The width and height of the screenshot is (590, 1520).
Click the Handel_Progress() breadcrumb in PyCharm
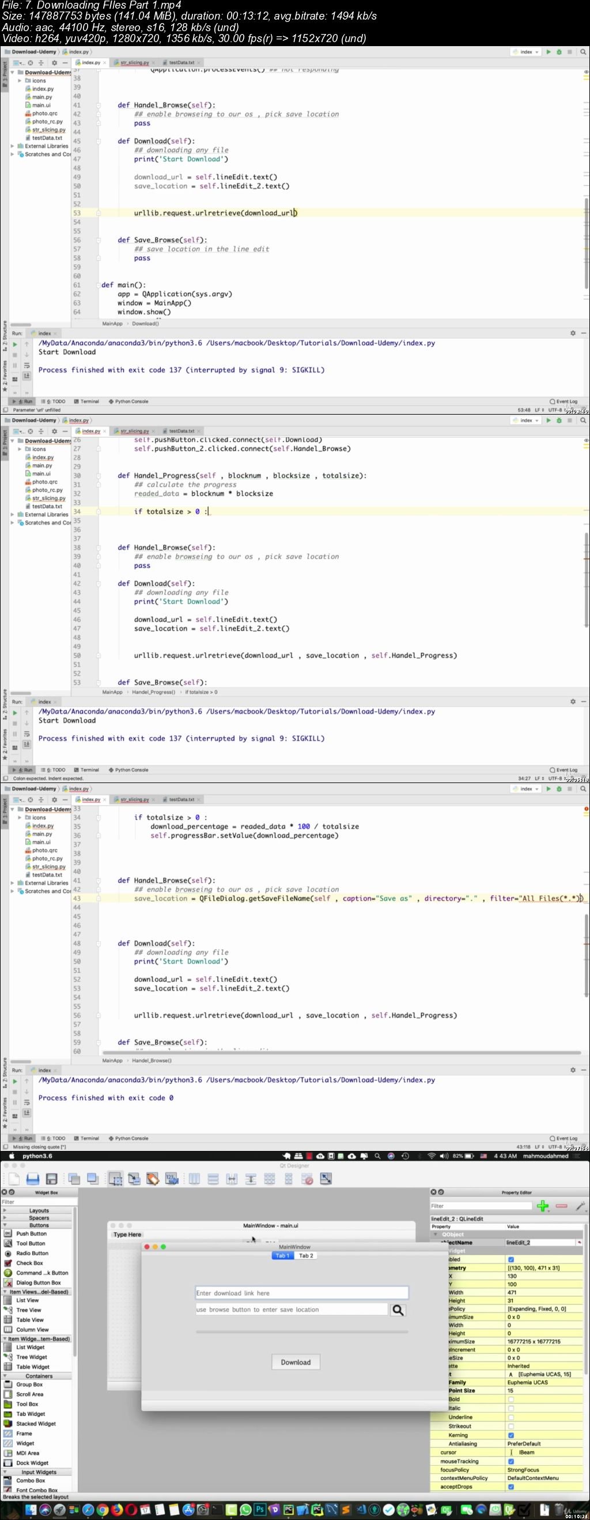153,692
